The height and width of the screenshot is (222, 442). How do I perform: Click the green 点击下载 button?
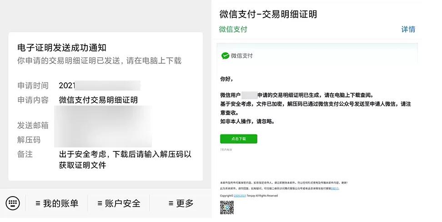[238, 139]
